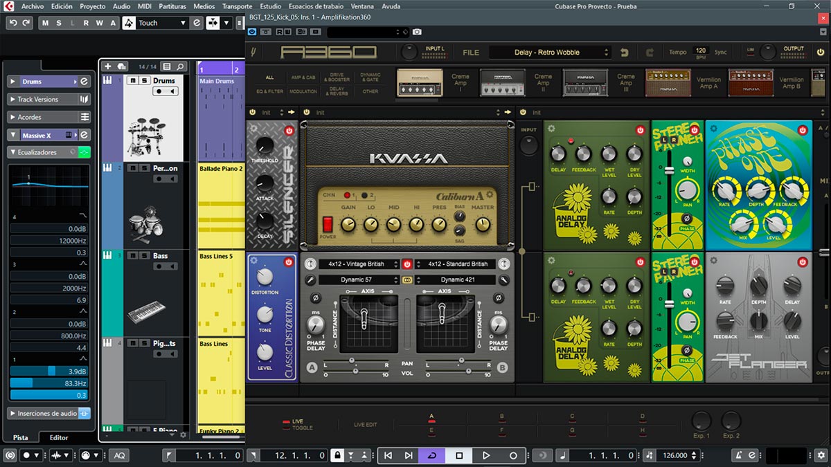Choose microphone from Dynamic 57 dropdown
This screenshot has width=831, height=467.
358,280
